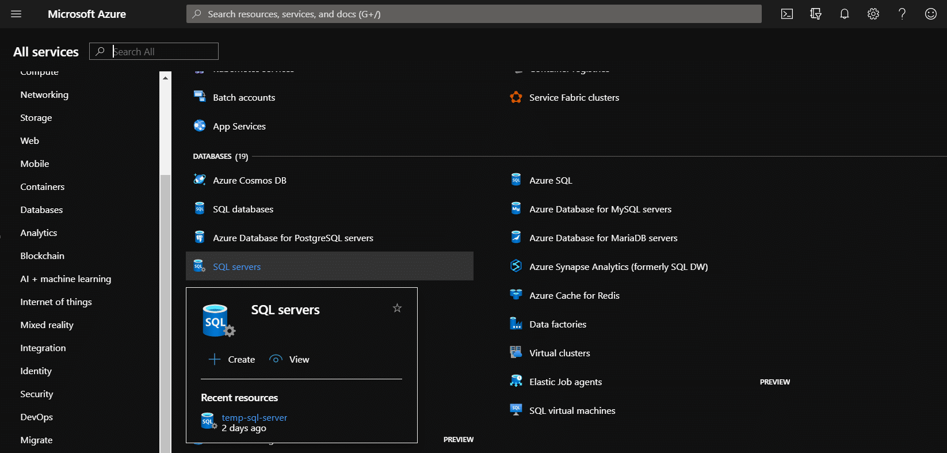The height and width of the screenshot is (453, 947).
Task: Open the notifications bell
Action: tap(845, 14)
